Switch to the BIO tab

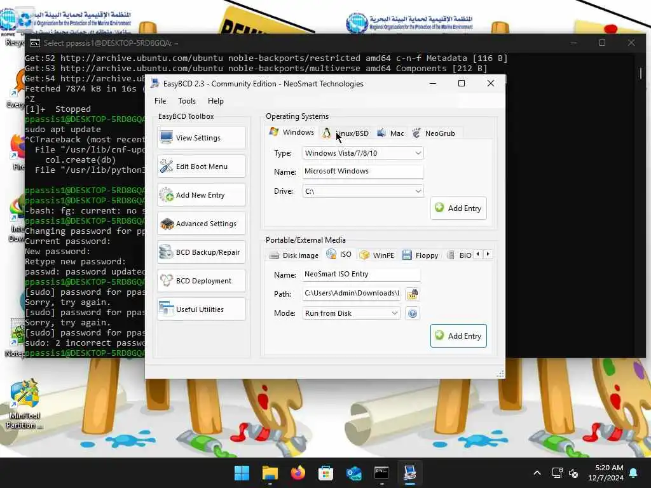[x=459, y=255]
